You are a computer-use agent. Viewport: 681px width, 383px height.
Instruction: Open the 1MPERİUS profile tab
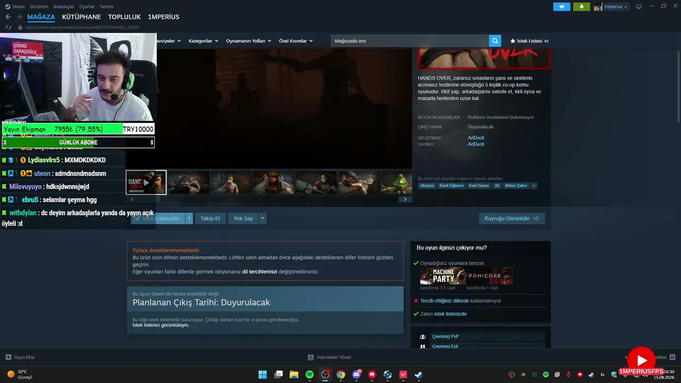point(163,17)
